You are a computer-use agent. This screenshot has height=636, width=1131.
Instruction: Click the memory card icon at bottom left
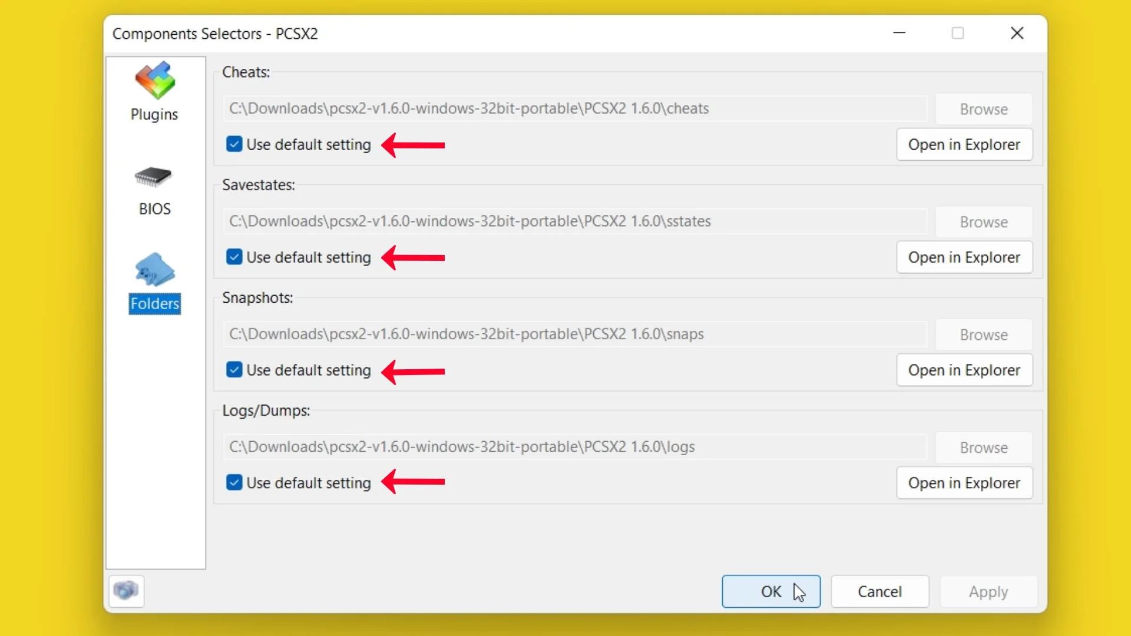coord(126,592)
